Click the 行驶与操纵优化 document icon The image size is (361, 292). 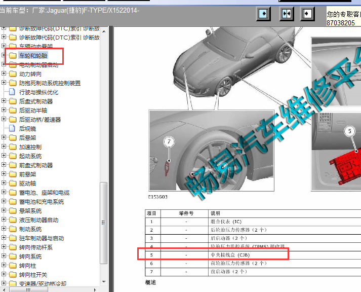[x=12, y=92]
